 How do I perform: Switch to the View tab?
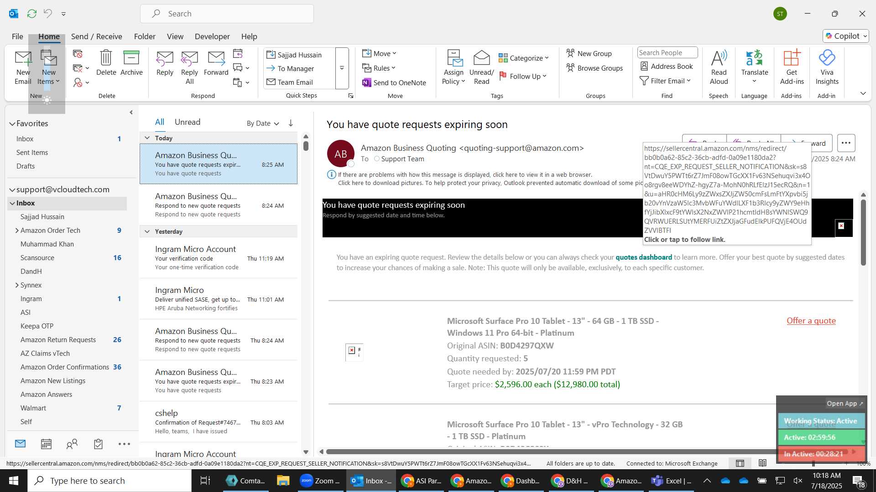click(x=175, y=36)
